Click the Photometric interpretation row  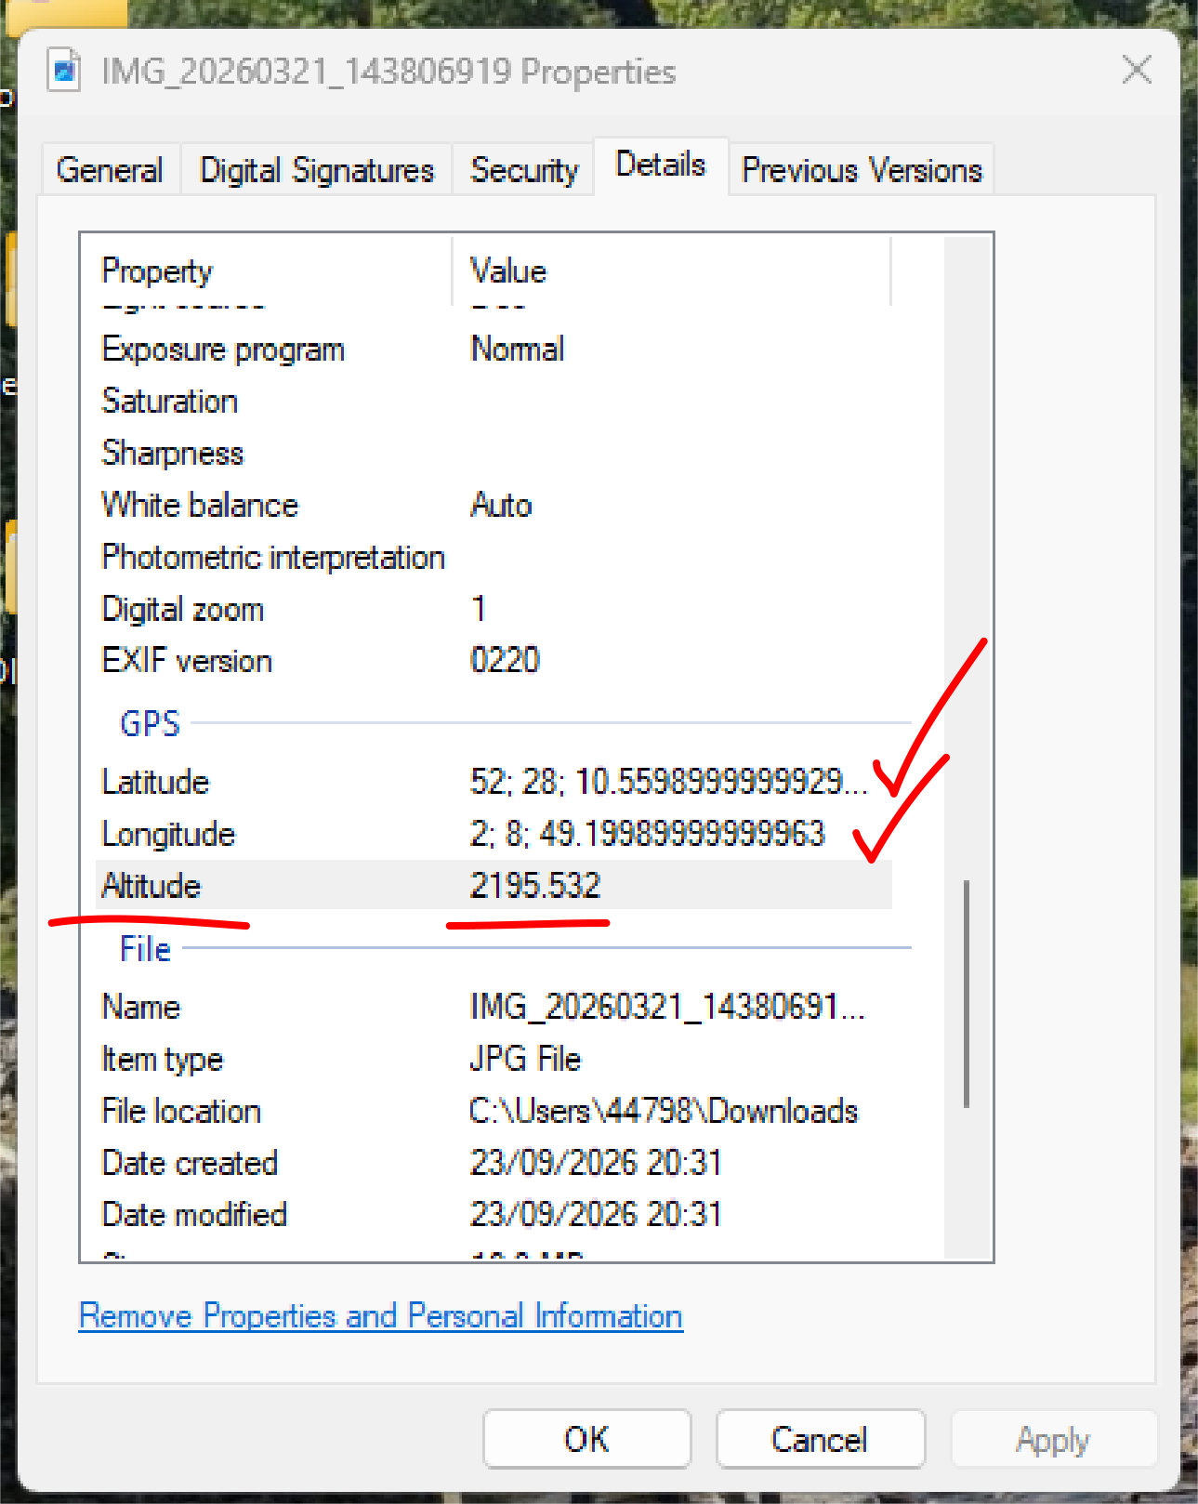(x=494, y=558)
